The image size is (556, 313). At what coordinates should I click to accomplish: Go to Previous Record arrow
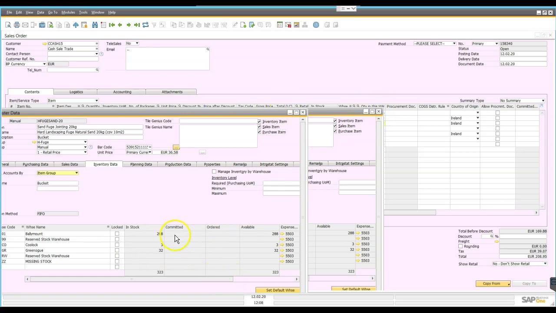(120, 25)
